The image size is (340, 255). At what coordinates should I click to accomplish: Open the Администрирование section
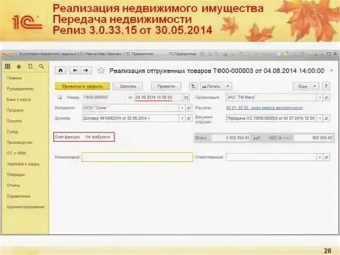click(26, 207)
